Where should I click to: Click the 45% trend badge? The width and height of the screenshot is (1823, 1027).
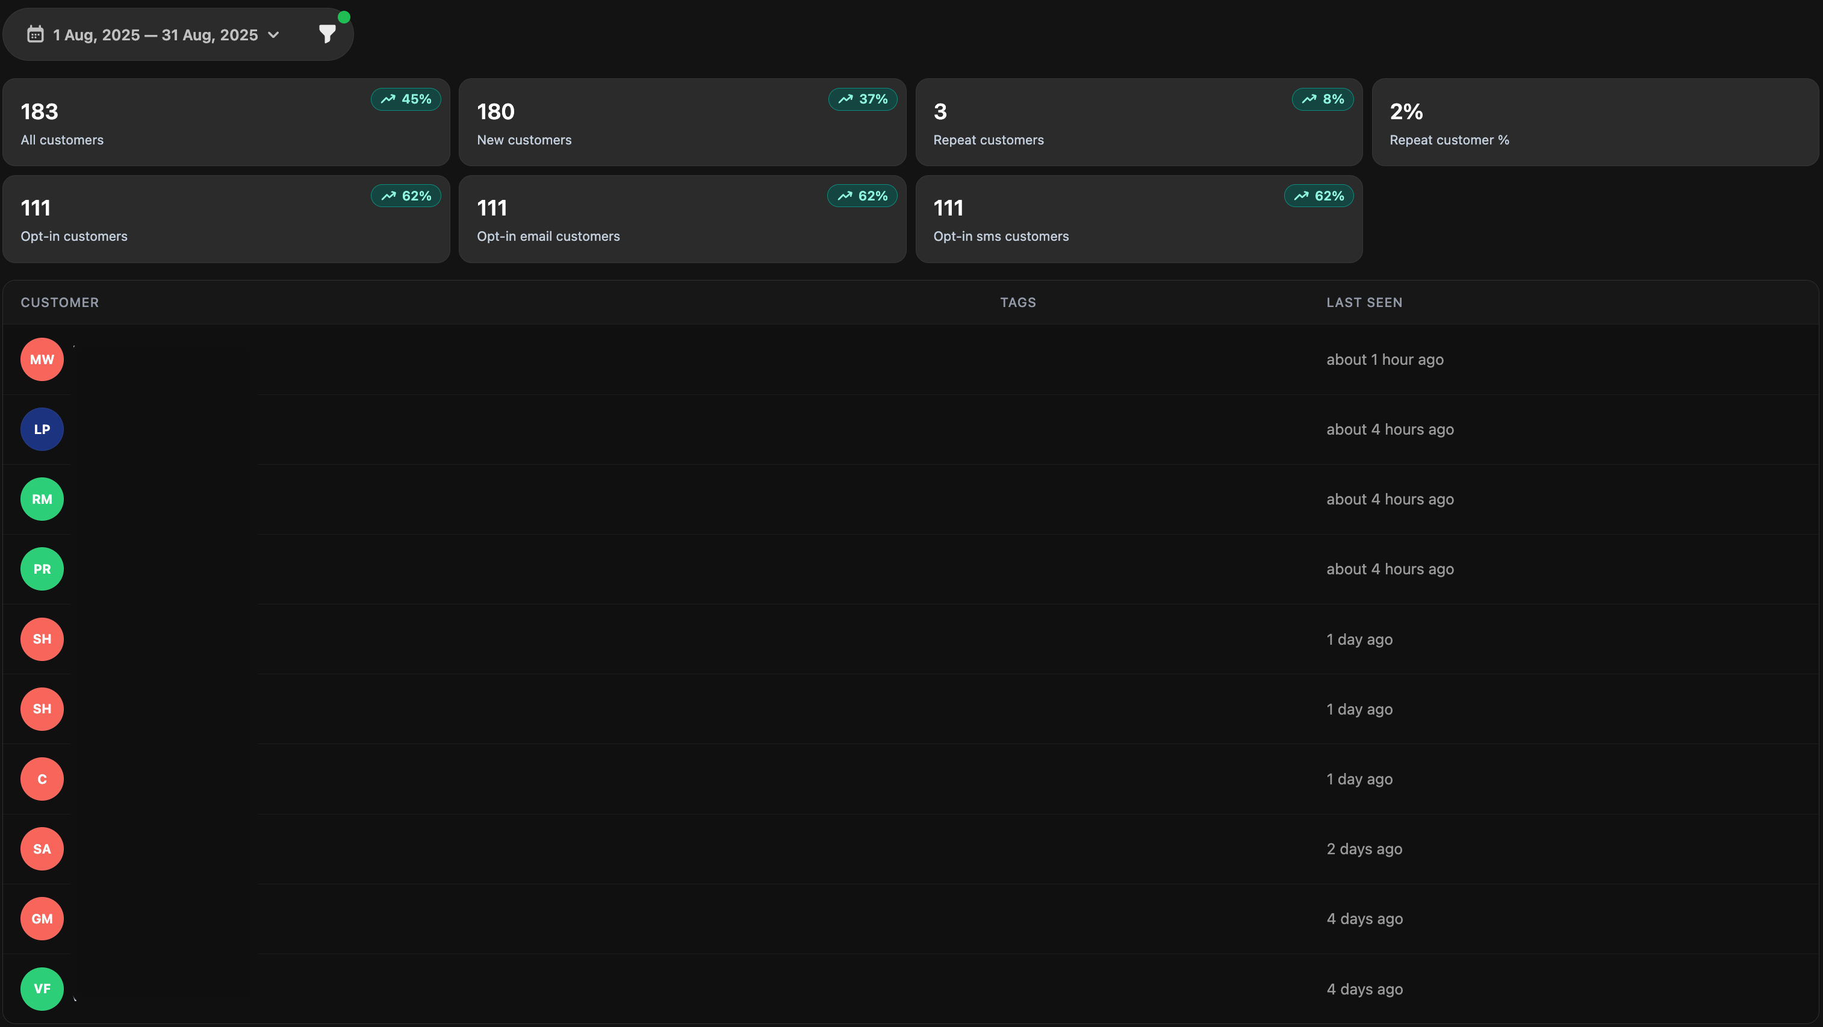pyautogui.click(x=406, y=99)
